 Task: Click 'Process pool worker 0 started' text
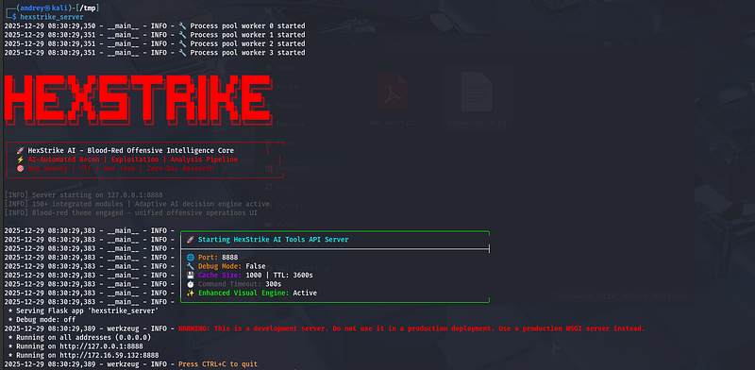click(x=247, y=26)
